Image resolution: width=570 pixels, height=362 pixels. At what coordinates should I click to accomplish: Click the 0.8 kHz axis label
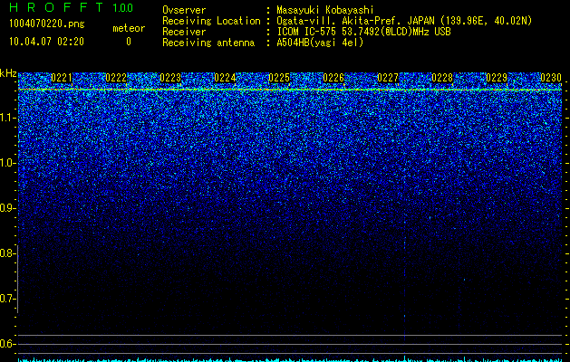(7, 253)
